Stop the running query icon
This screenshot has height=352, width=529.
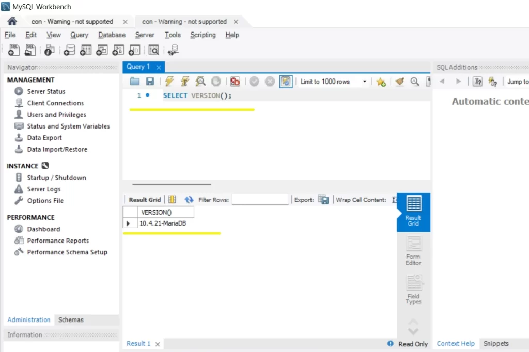click(x=216, y=81)
